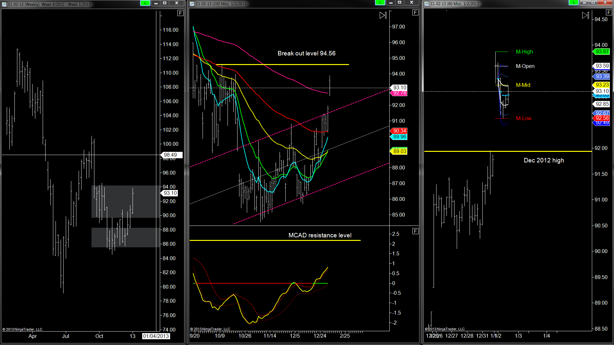Select the cyan 89.96 price marker in 330 Min chart

[x=399, y=137]
